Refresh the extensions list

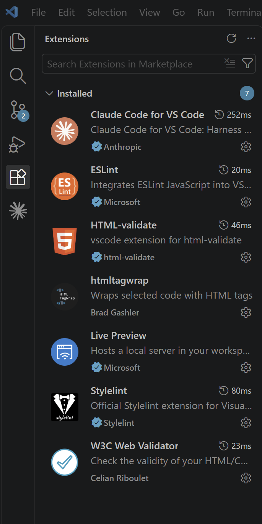coord(231,38)
